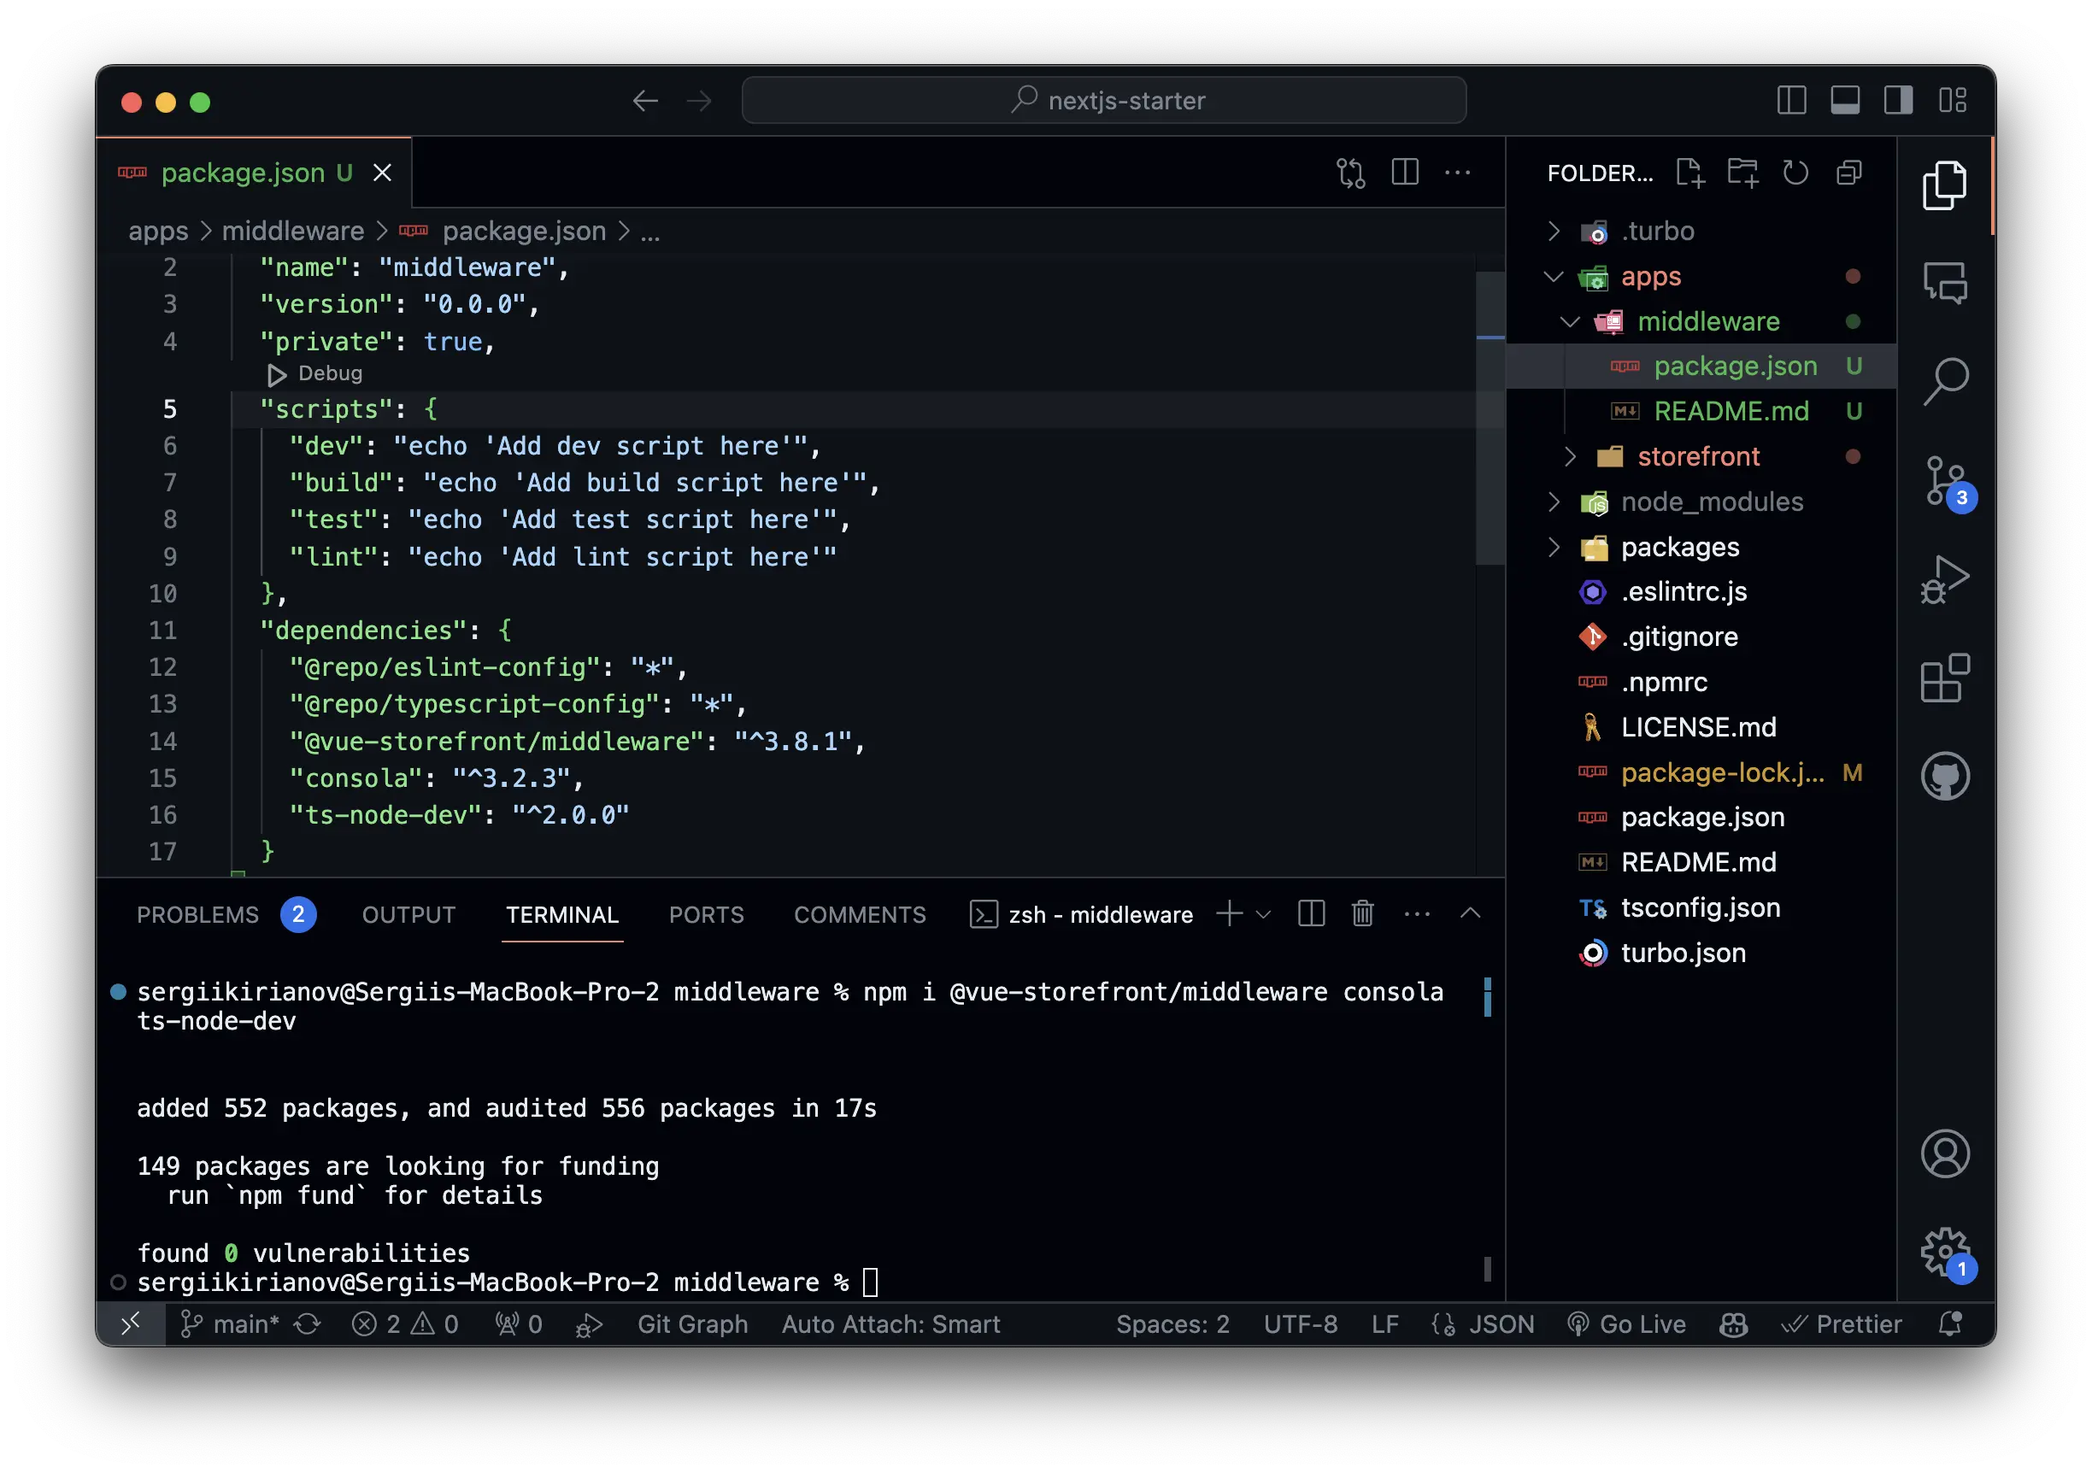This screenshot has height=1473, width=2092.
Task: Switch to the PROBLEMS tab
Action: pyautogui.click(x=197, y=914)
